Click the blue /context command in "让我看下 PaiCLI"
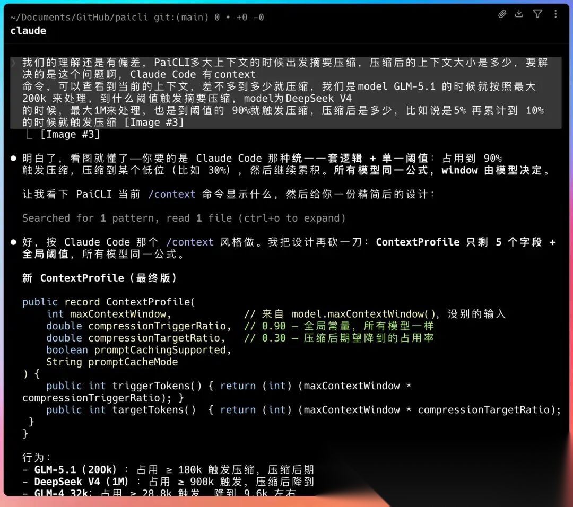The width and height of the screenshot is (573, 507). click(172, 194)
